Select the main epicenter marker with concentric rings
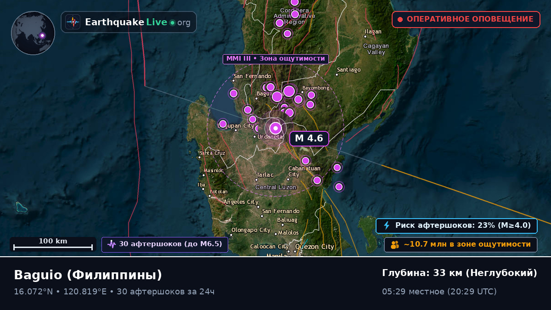Image resolution: width=551 pixels, height=310 pixels. 275,128
